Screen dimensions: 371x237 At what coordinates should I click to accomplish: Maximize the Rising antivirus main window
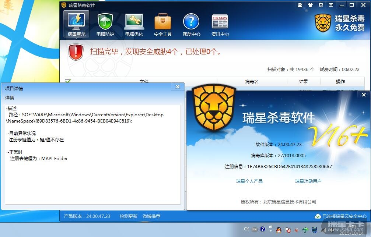click(x=352, y=5)
